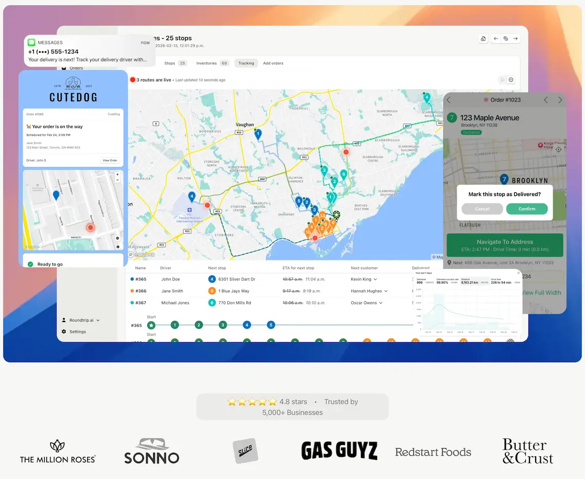This screenshot has height=479, width=585.
Task: Click the teal color dot for route #367
Action: [x=132, y=303]
